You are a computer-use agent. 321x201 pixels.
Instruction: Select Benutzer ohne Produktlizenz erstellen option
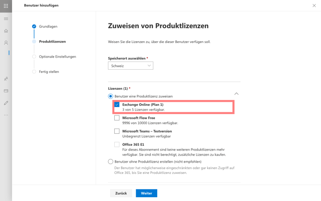[x=111, y=162]
